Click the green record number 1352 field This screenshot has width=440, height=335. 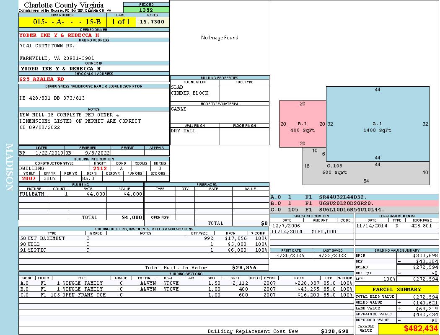[x=146, y=10]
